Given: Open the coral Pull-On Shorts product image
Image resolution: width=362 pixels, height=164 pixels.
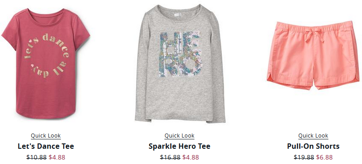Looking at the screenshot, I should tap(314, 55).
